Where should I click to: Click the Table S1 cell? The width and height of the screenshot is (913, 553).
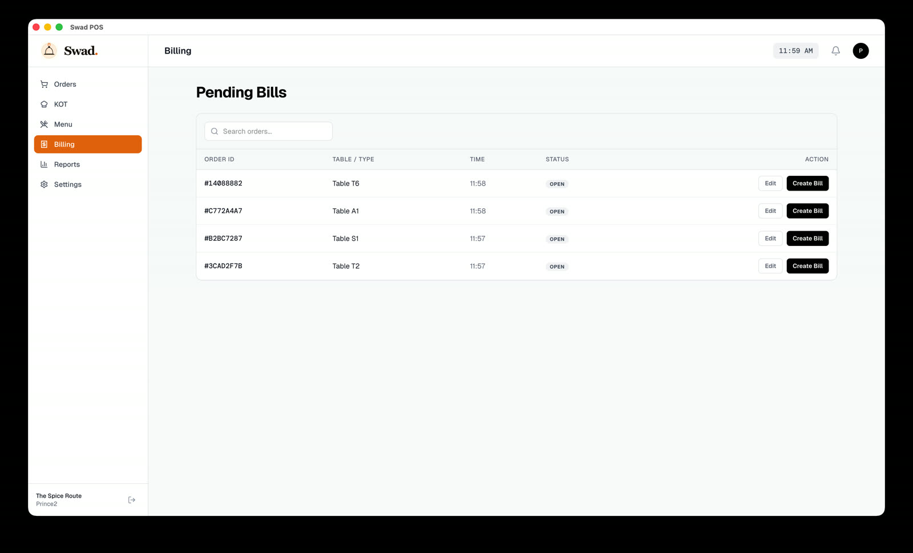345,239
